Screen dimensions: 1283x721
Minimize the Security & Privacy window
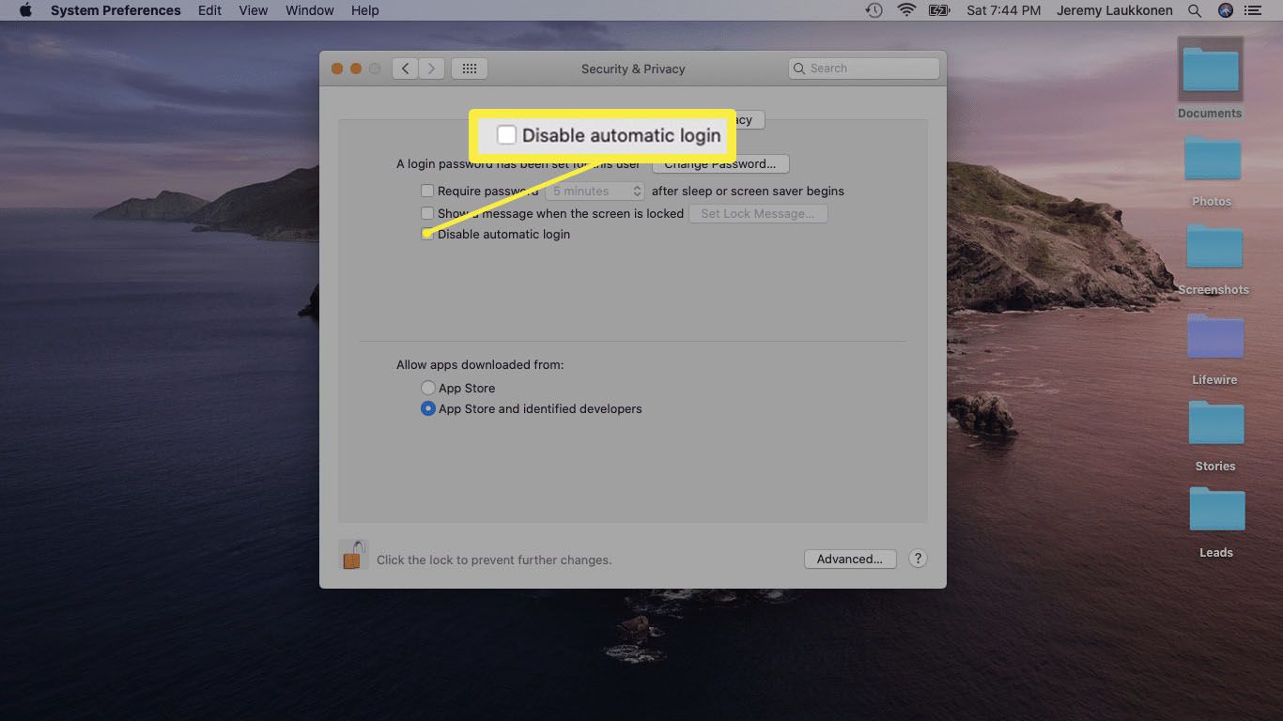356,69
